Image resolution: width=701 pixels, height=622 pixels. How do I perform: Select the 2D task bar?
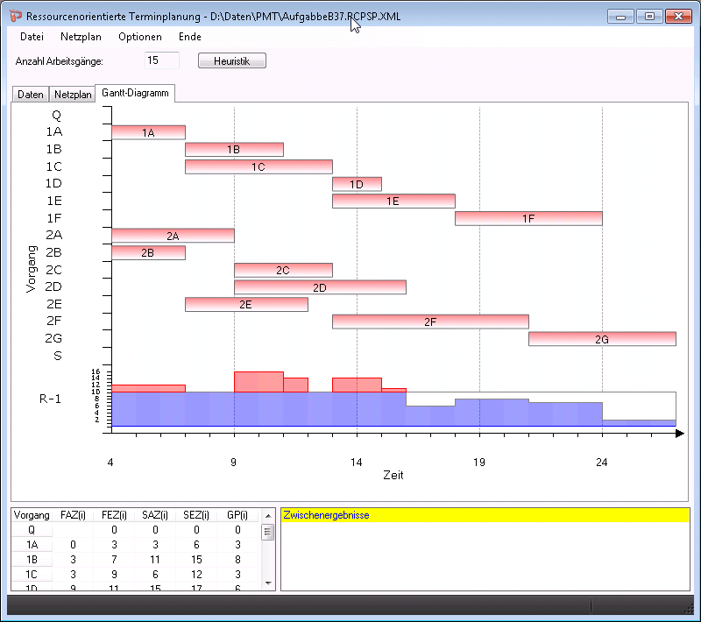point(320,287)
